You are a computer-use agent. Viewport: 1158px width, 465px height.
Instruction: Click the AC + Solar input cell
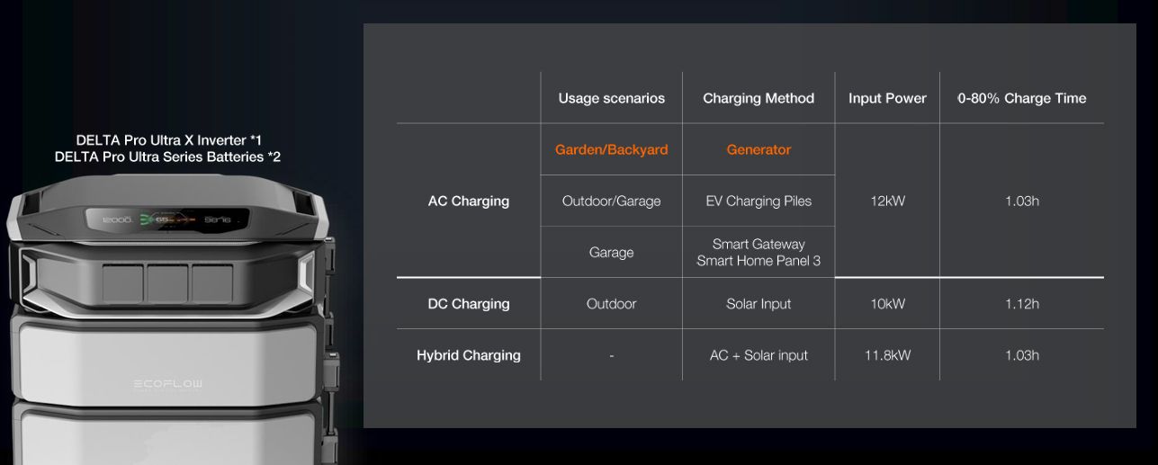click(759, 355)
